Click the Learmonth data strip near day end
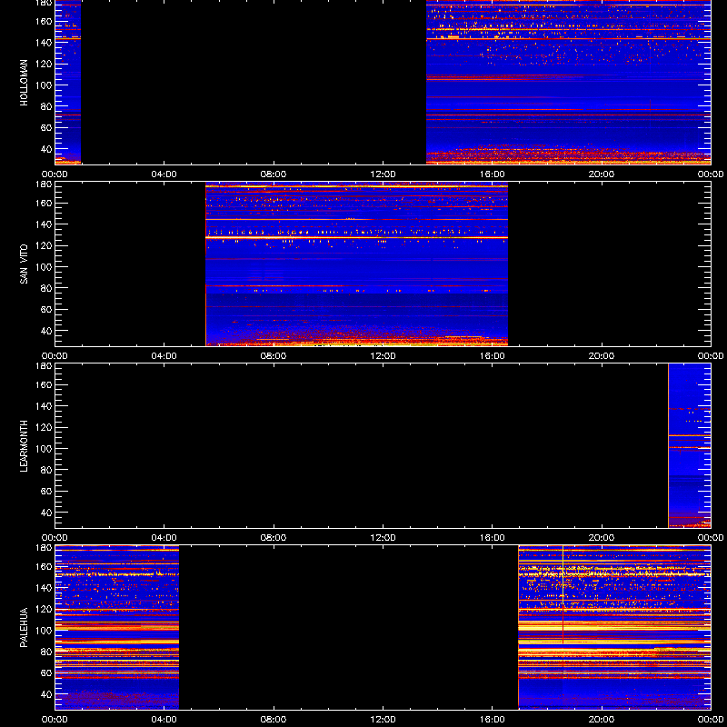The height and width of the screenshot is (727, 727). (690, 446)
